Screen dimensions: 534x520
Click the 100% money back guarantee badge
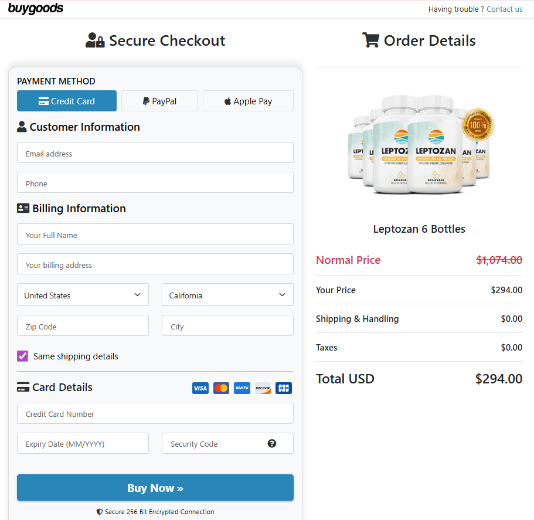(478, 125)
